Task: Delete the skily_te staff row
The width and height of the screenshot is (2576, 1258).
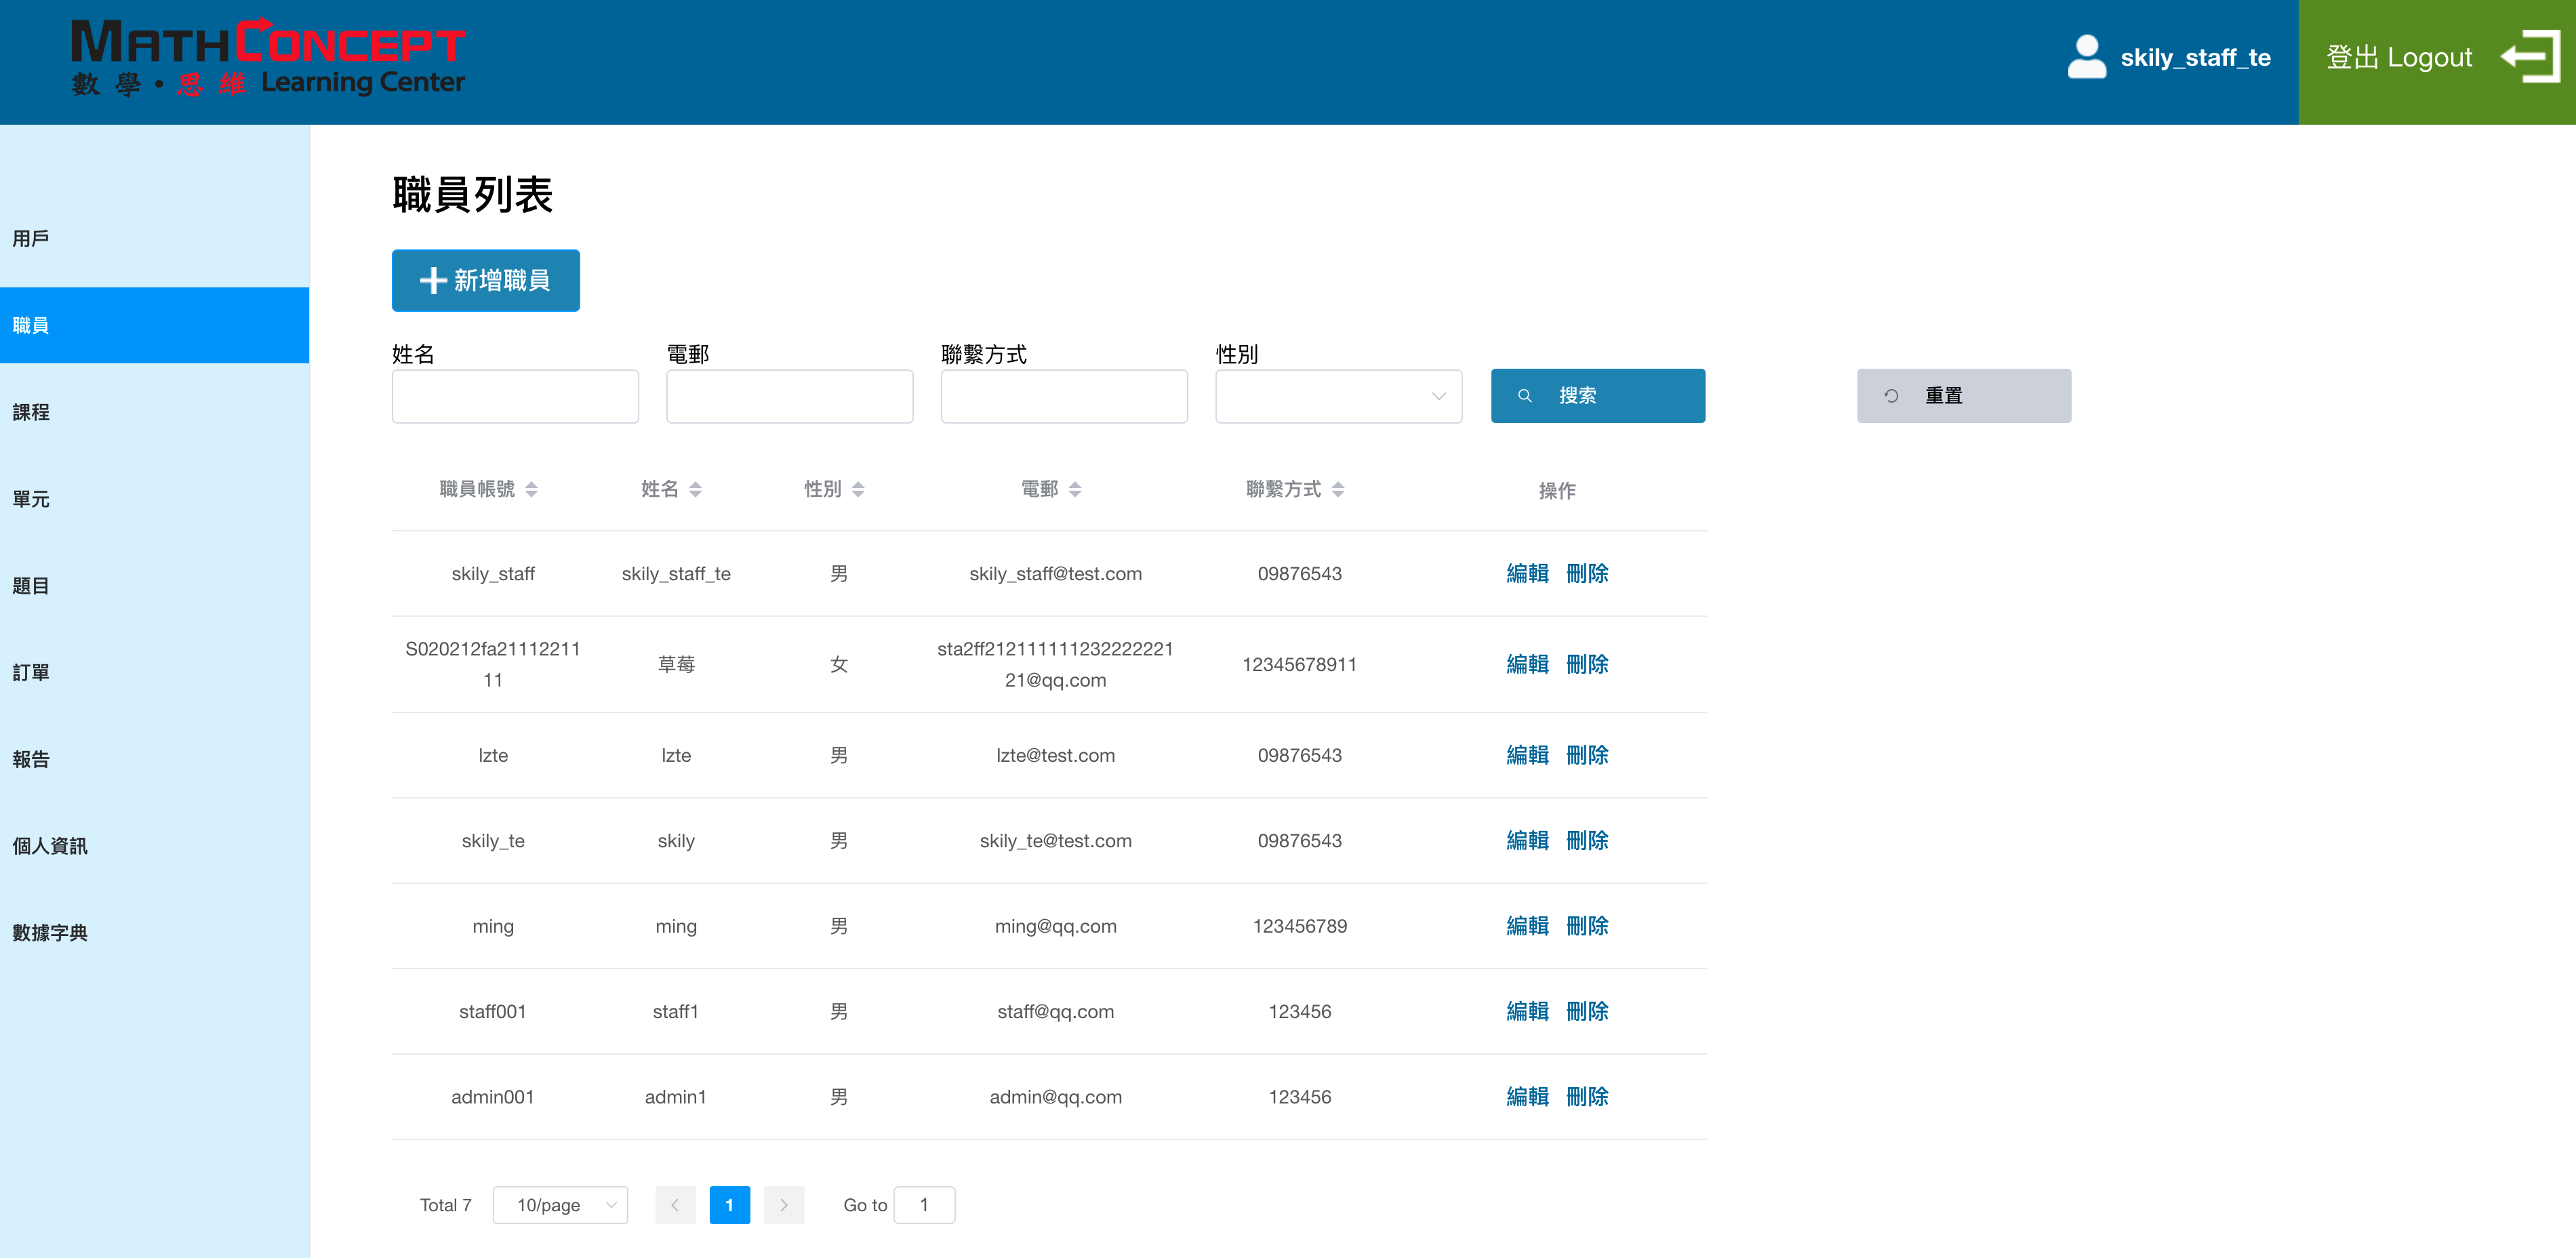Action: (1587, 841)
